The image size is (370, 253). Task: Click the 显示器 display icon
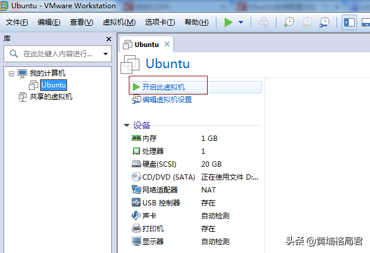pyautogui.click(x=136, y=241)
